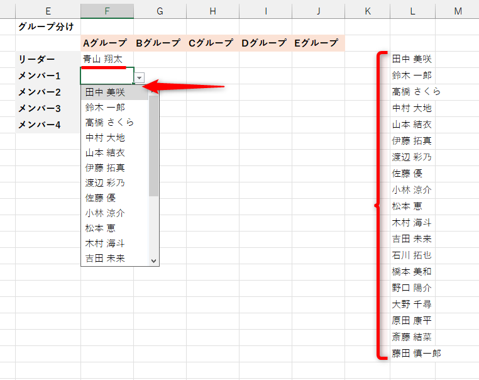Click 大野 千尋 in column L
Screen dimensions: 479x380
click(x=413, y=304)
